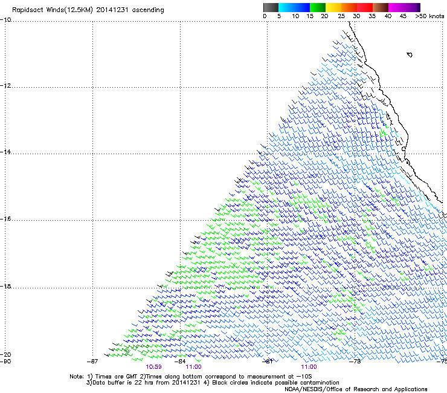Click the '-90' longitude axis label

pyautogui.click(x=5, y=362)
